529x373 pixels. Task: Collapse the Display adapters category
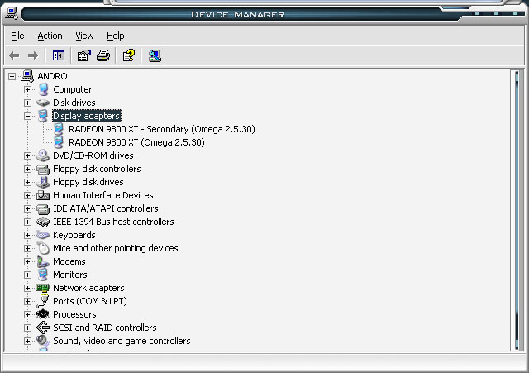coord(27,116)
